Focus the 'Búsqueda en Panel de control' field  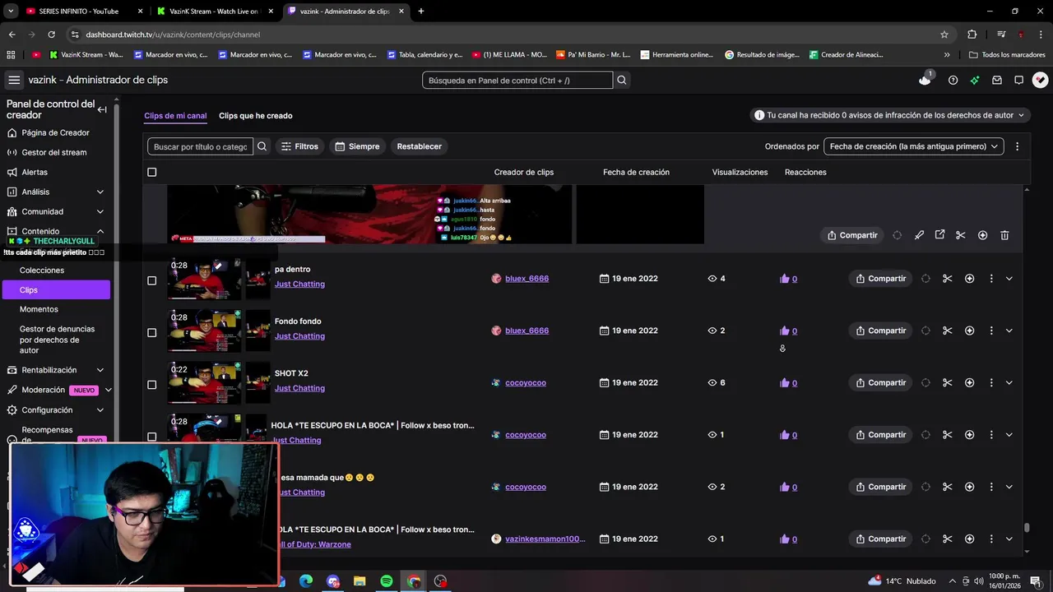coord(517,80)
